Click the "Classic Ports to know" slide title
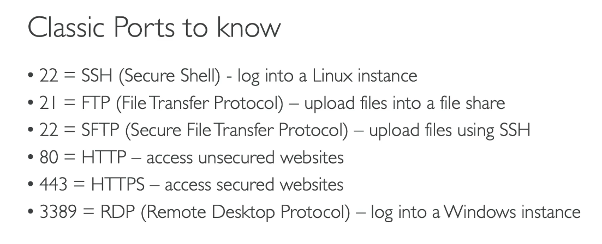Screen dimensions: 602x244 coord(154,28)
